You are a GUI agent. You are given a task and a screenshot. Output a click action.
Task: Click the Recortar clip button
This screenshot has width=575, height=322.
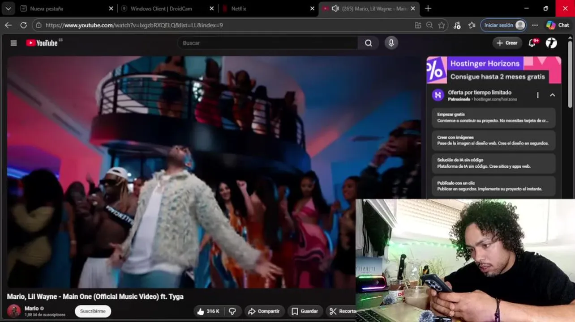coord(342,311)
